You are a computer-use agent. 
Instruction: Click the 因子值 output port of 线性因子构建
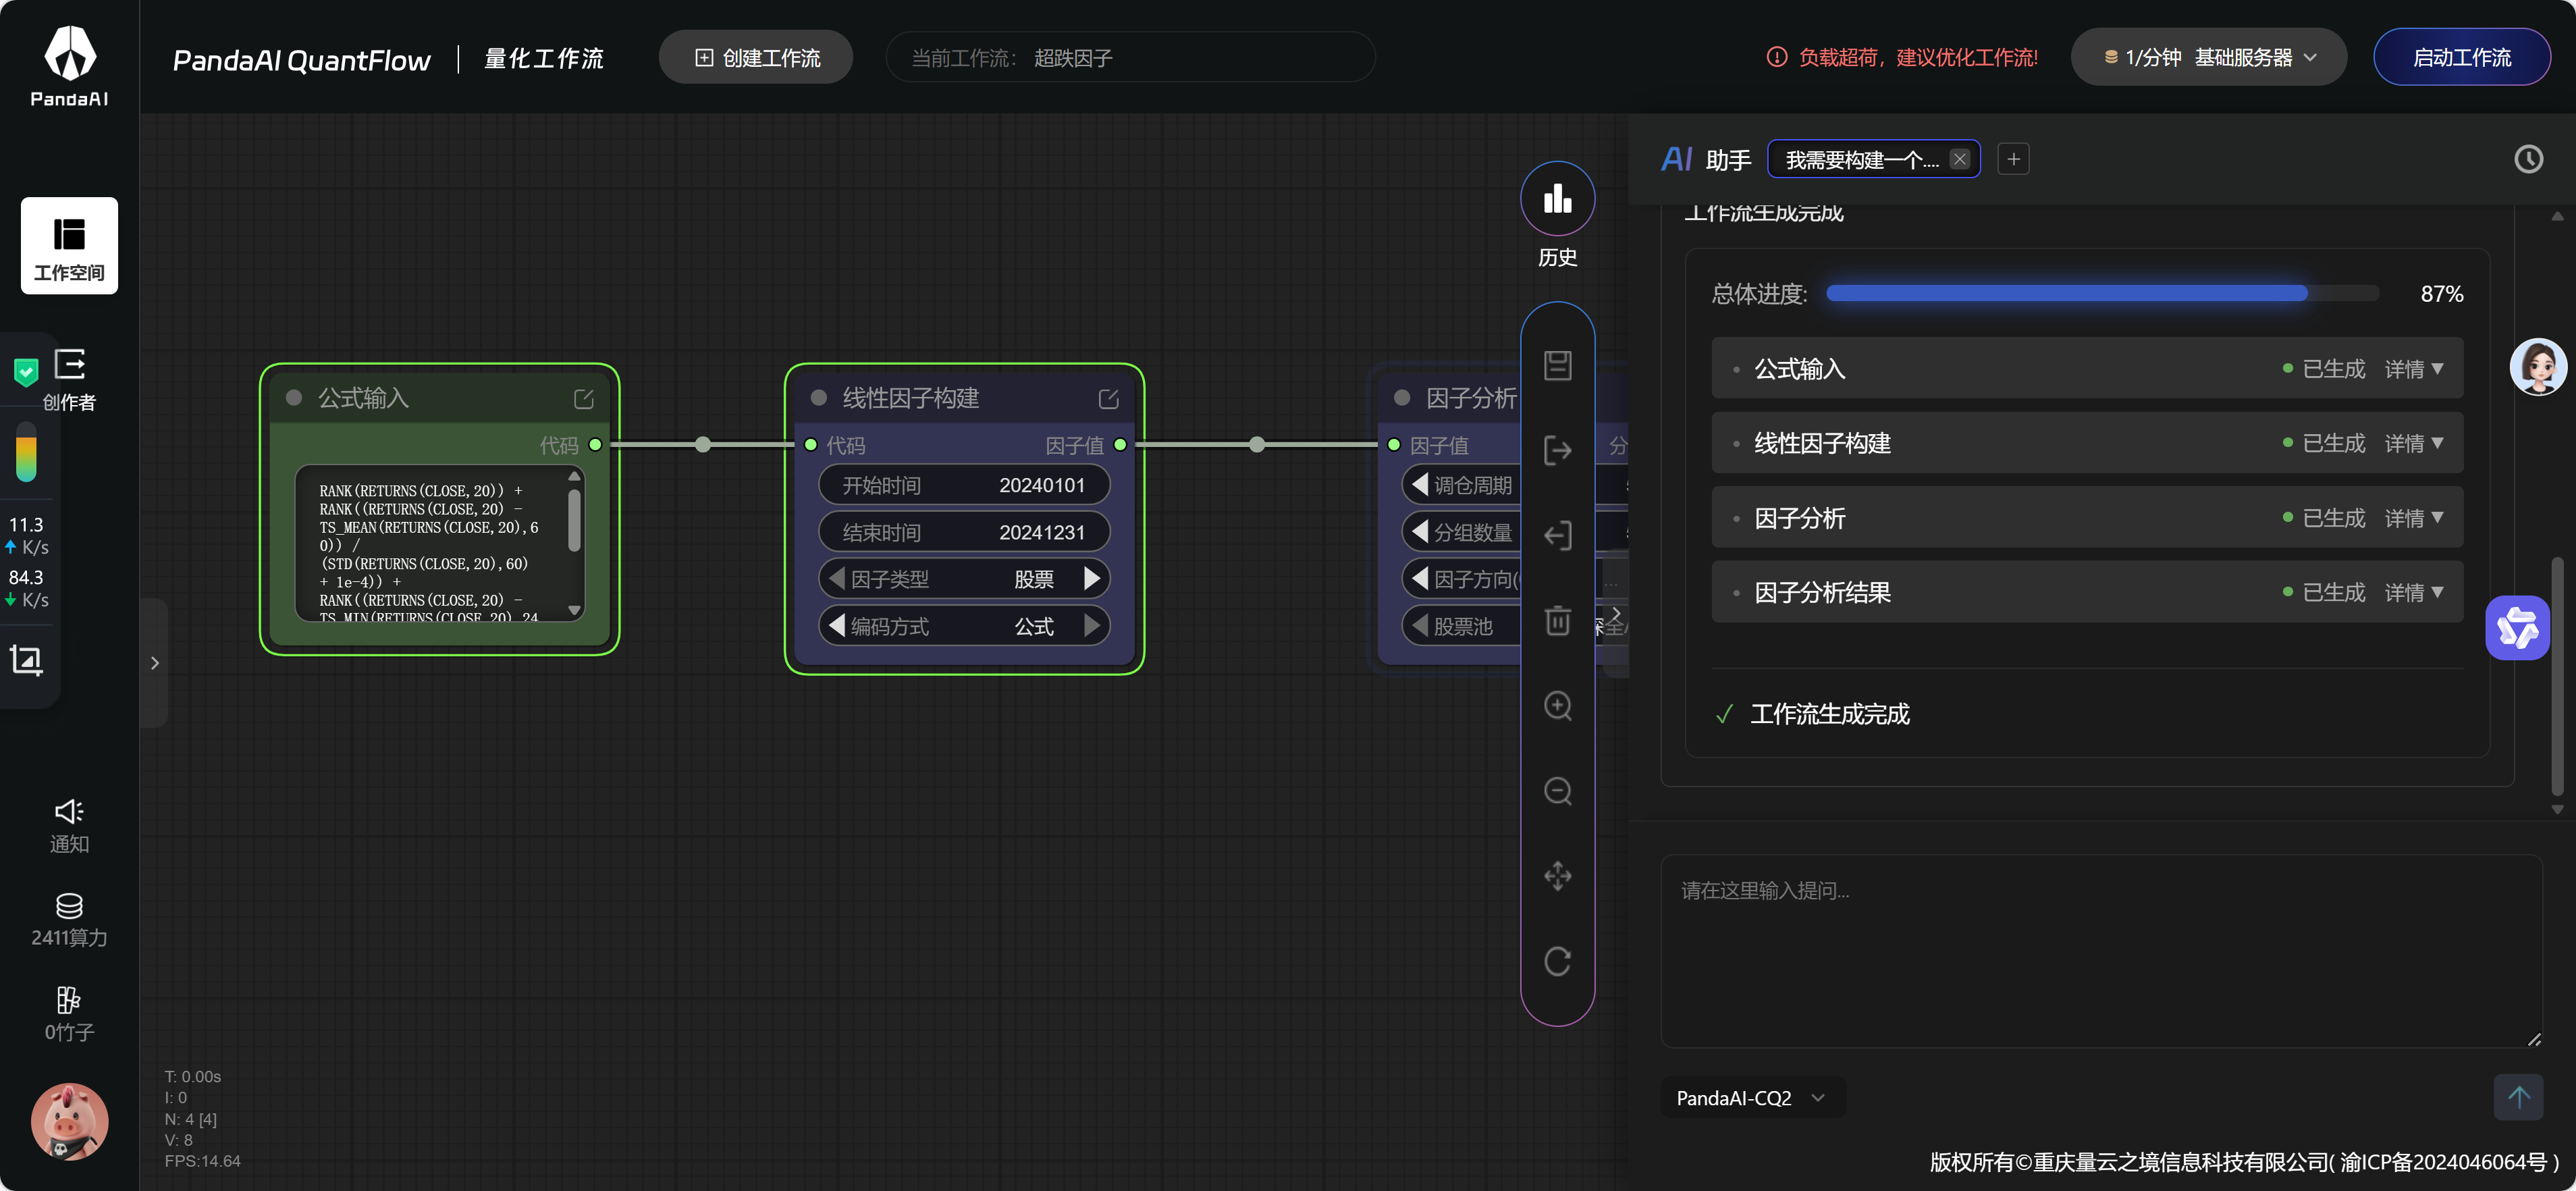(x=1120, y=444)
